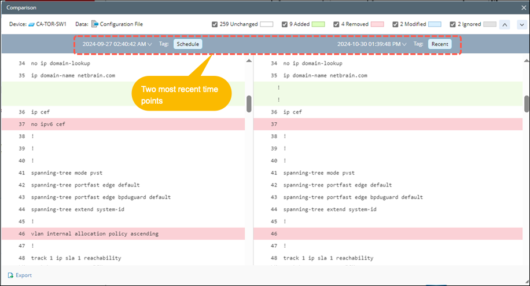Jump to previous difference with up arrow
The image size is (530, 286).
tap(504, 24)
